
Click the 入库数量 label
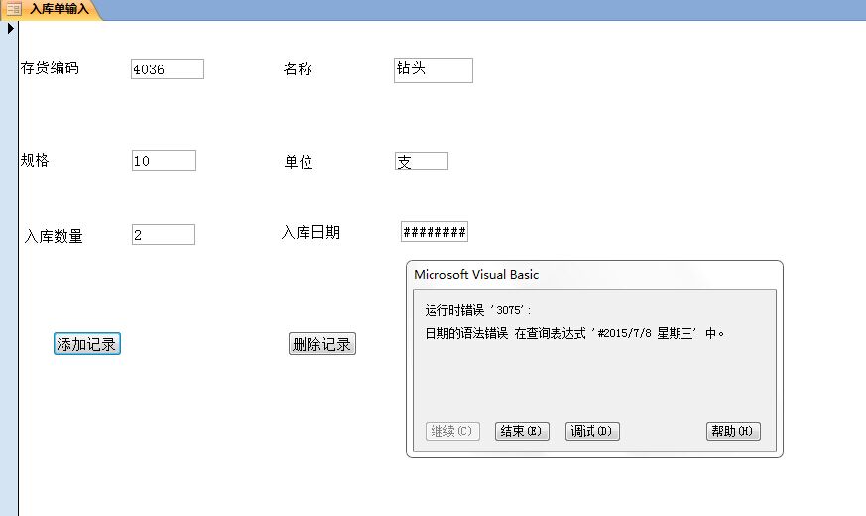coord(54,236)
